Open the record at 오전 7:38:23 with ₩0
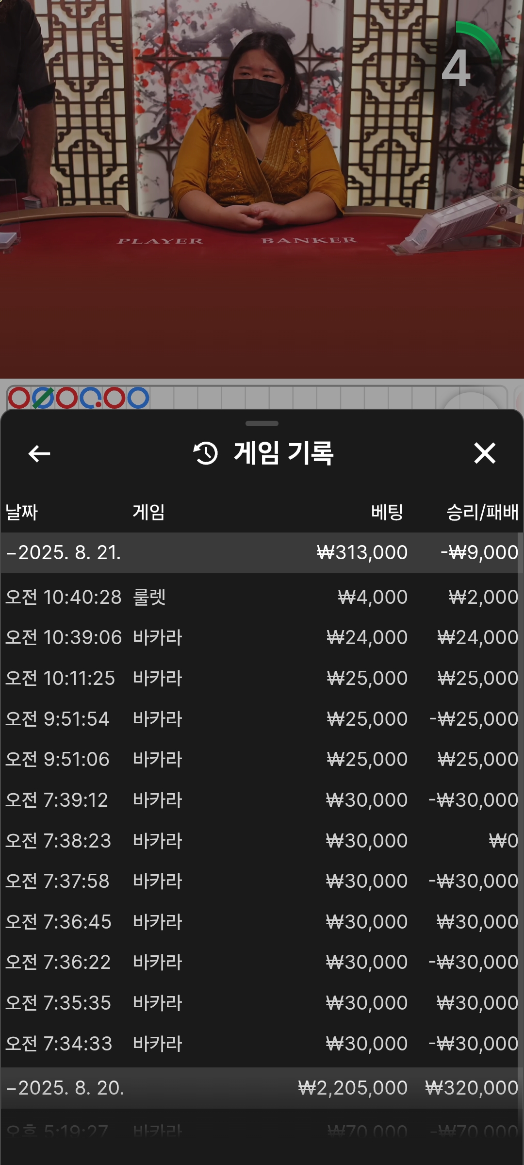The image size is (524, 1165). tap(262, 840)
